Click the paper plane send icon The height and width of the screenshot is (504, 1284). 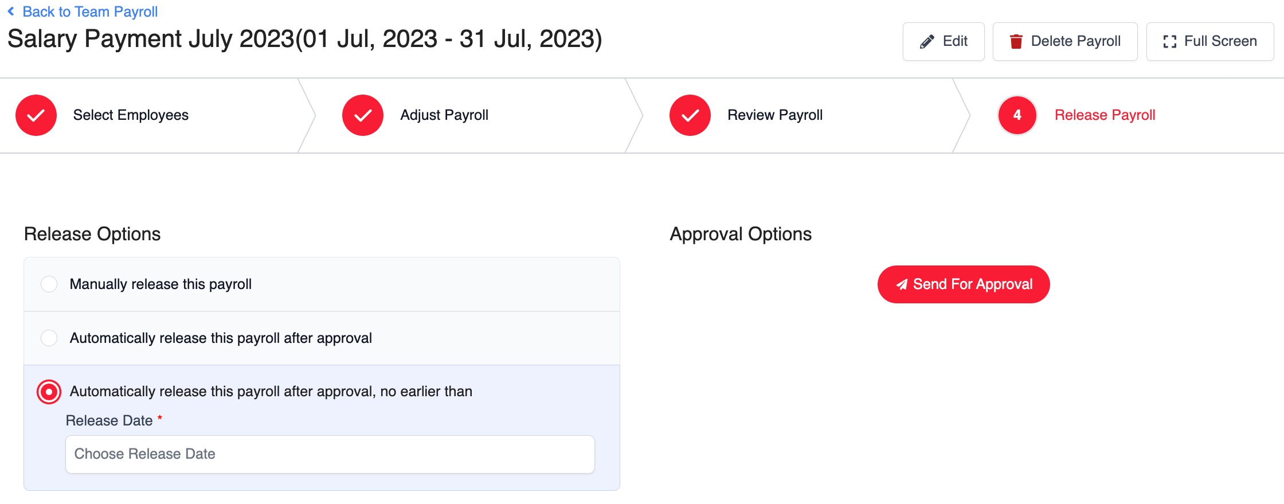tap(902, 284)
